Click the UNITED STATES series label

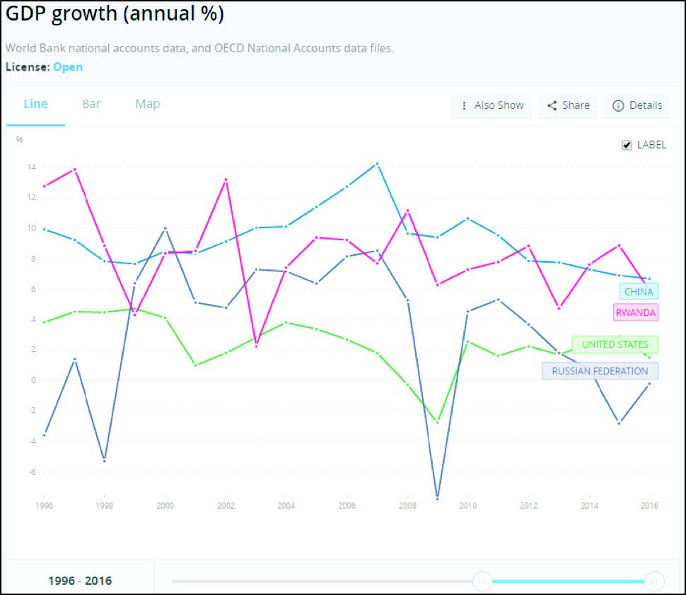[x=615, y=345]
